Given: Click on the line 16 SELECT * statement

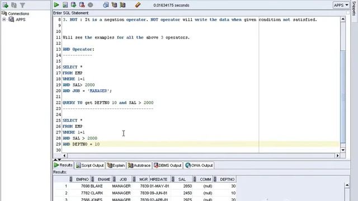Looking at the screenshot, I should coord(73,67).
